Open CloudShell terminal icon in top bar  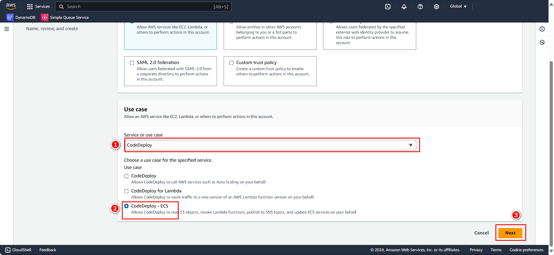pyautogui.click(x=388, y=7)
